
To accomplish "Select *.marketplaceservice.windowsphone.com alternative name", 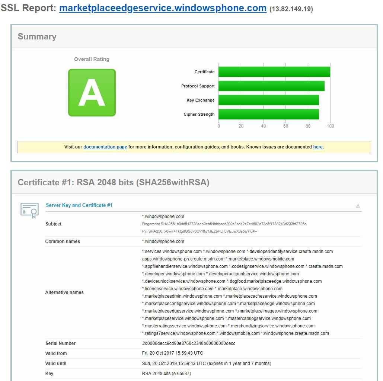I will (x=183, y=318).
